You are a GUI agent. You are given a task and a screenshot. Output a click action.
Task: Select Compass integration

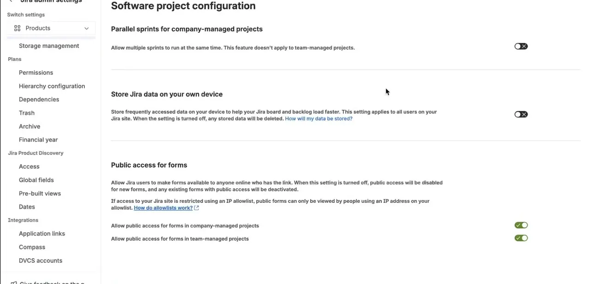click(32, 247)
